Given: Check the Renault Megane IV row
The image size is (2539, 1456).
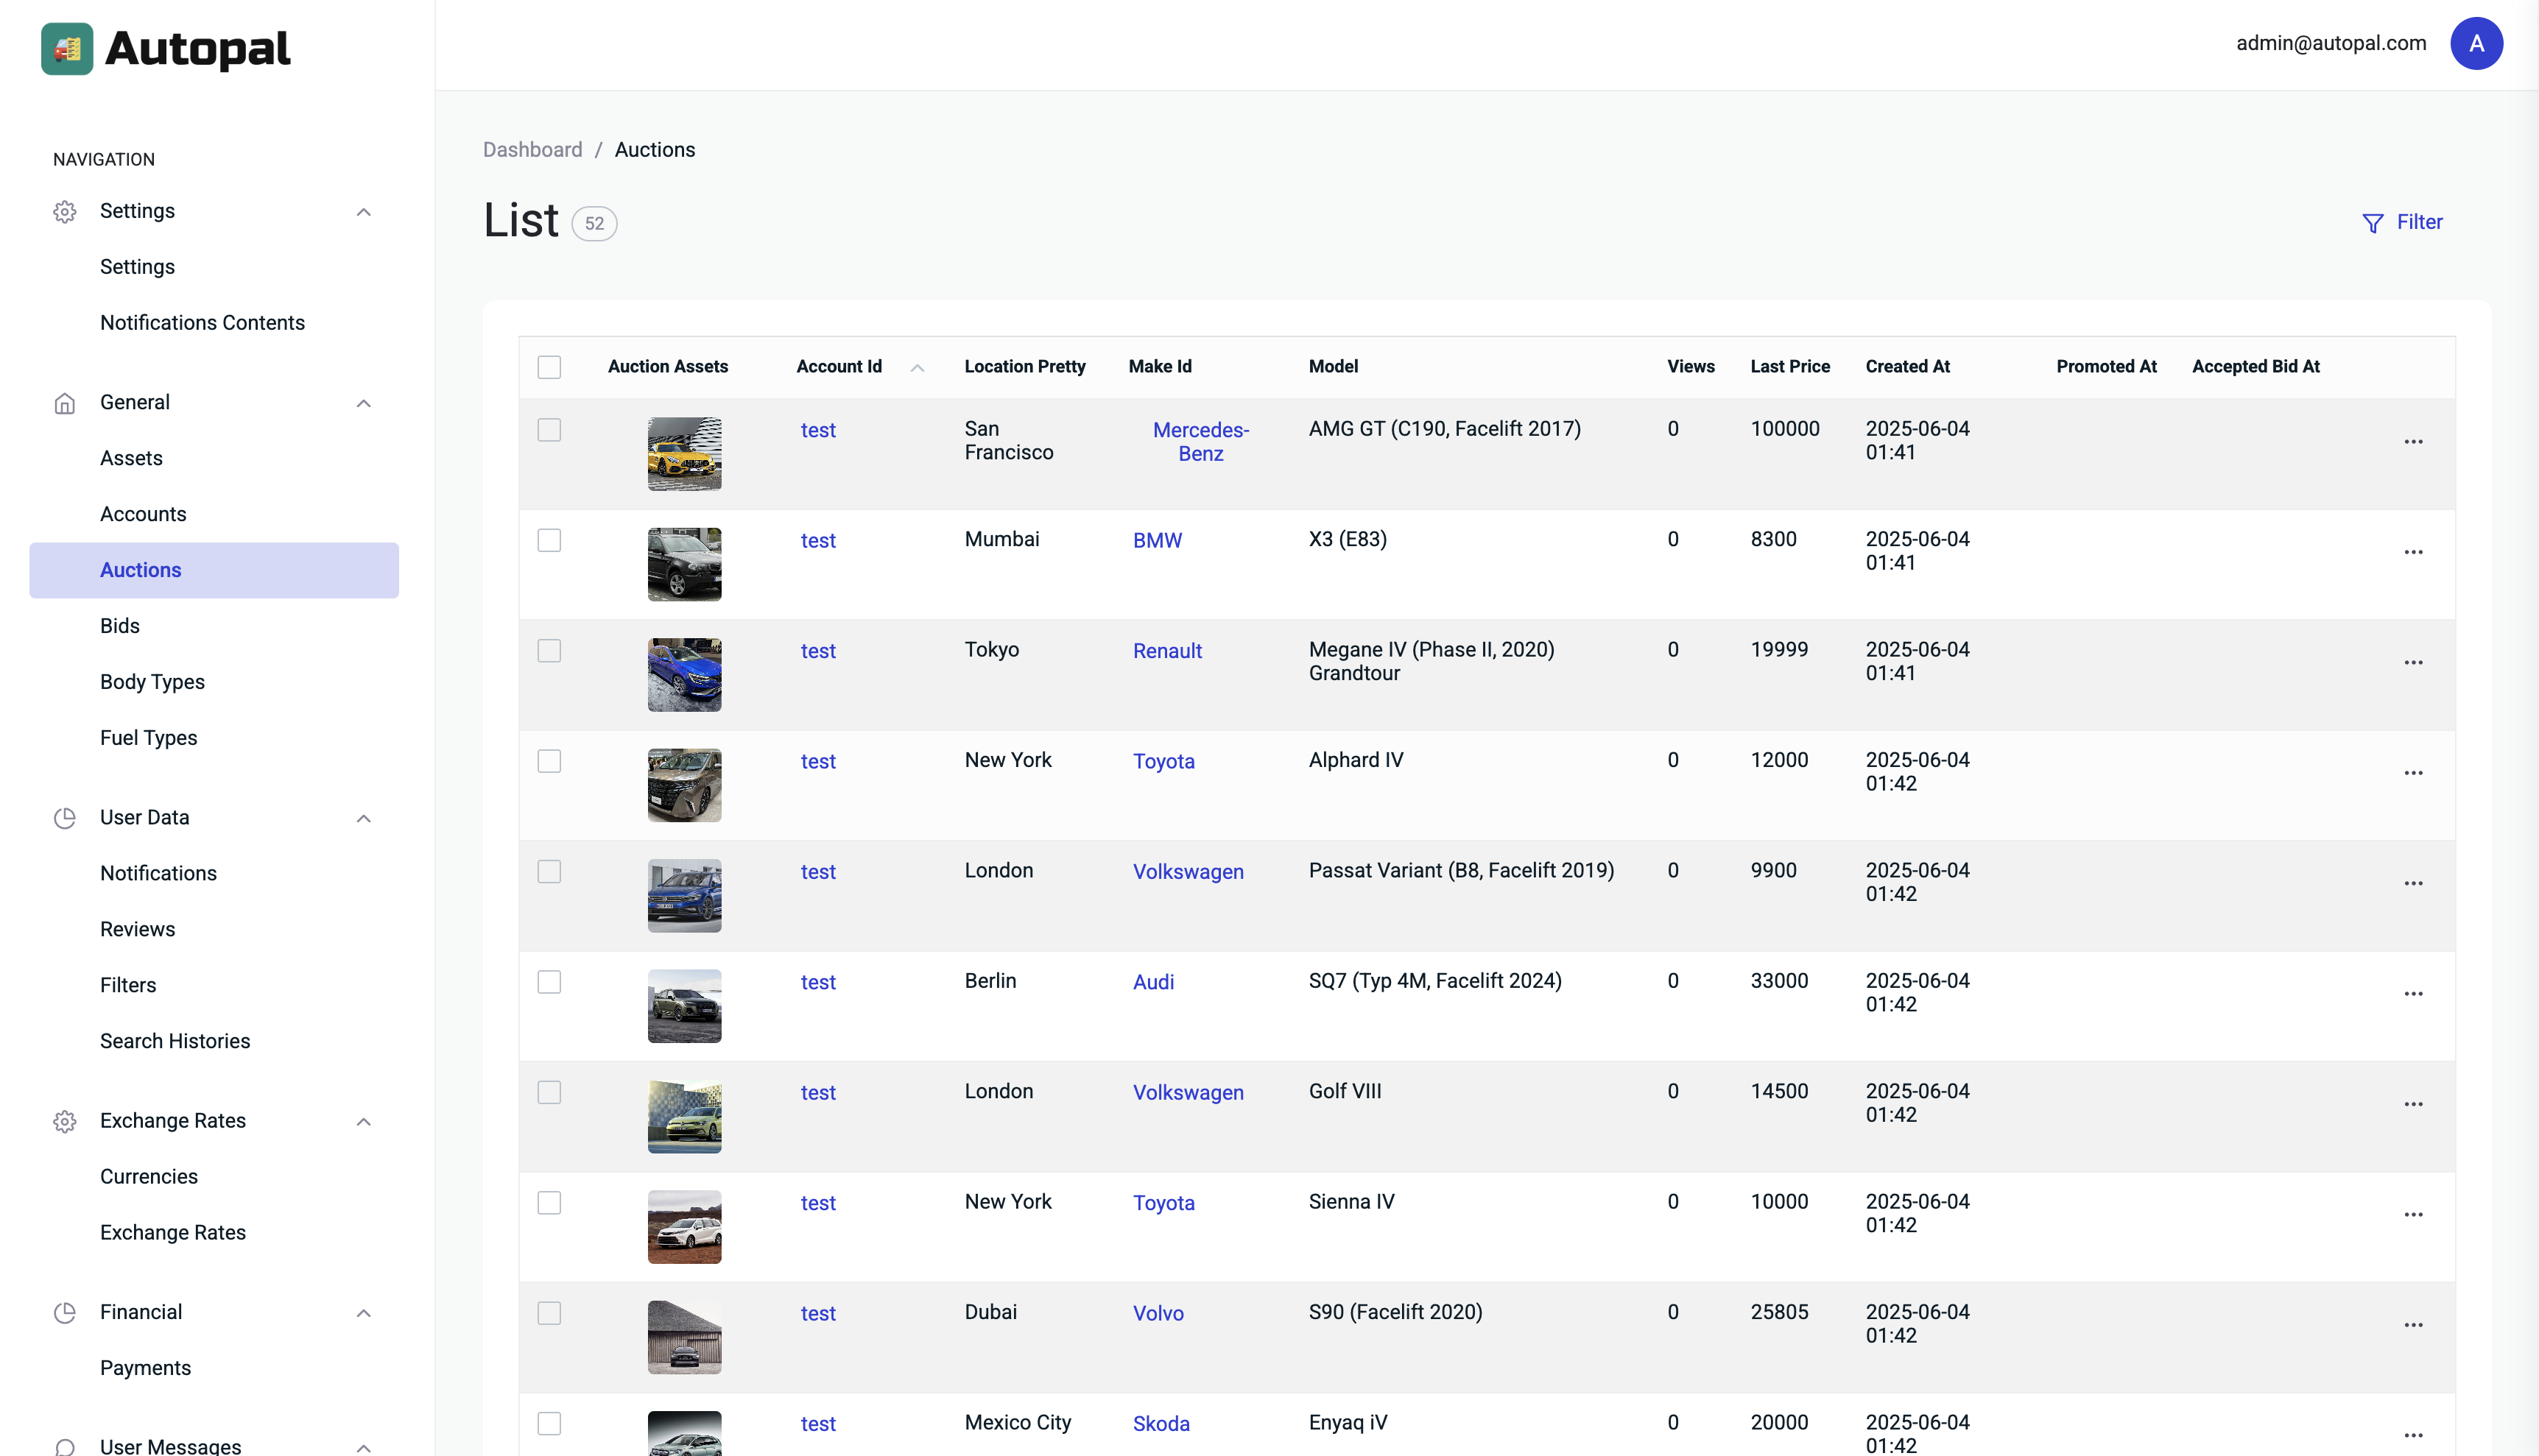Looking at the screenshot, I should (x=549, y=651).
